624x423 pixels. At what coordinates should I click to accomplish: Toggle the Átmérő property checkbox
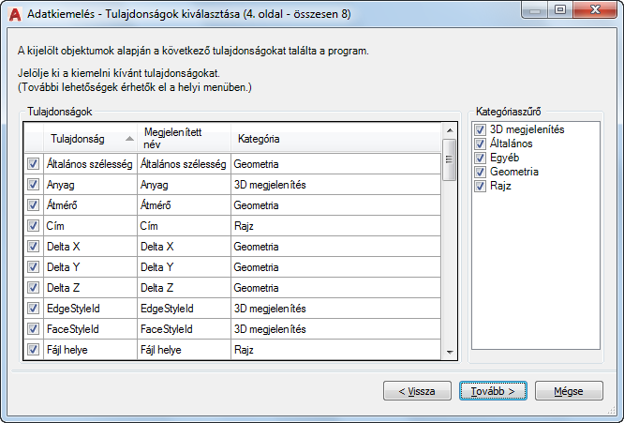[34, 205]
